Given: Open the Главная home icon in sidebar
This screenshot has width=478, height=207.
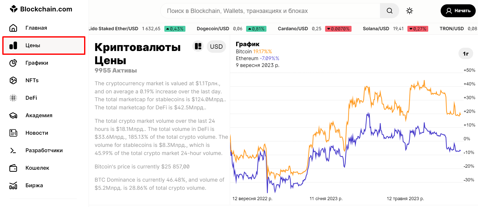Looking at the screenshot, I should pos(13,28).
